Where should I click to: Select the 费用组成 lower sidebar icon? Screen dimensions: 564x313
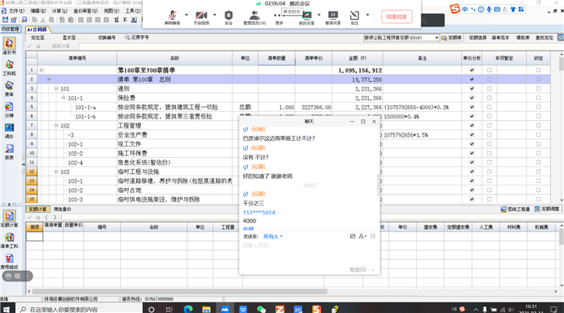9,258
